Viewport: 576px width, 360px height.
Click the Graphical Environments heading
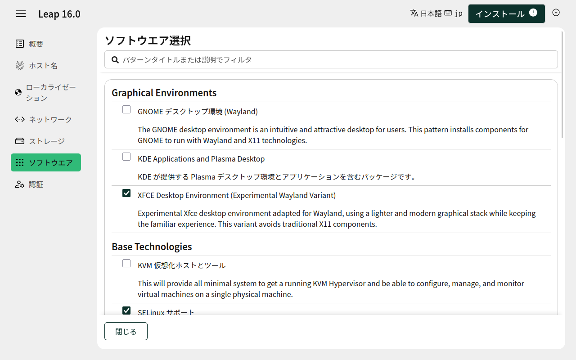point(164,93)
